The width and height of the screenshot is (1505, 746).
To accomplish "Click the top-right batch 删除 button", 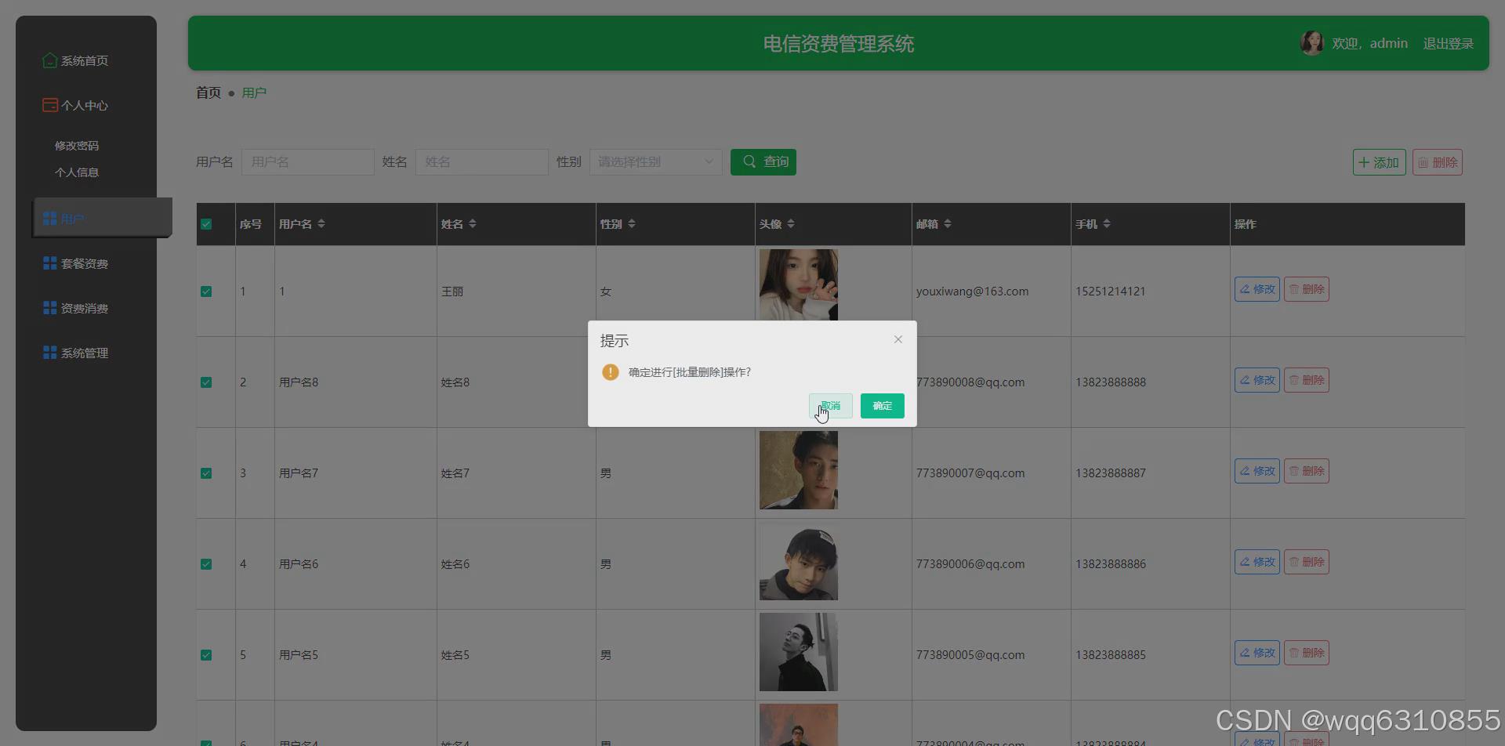I will (1438, 162).
